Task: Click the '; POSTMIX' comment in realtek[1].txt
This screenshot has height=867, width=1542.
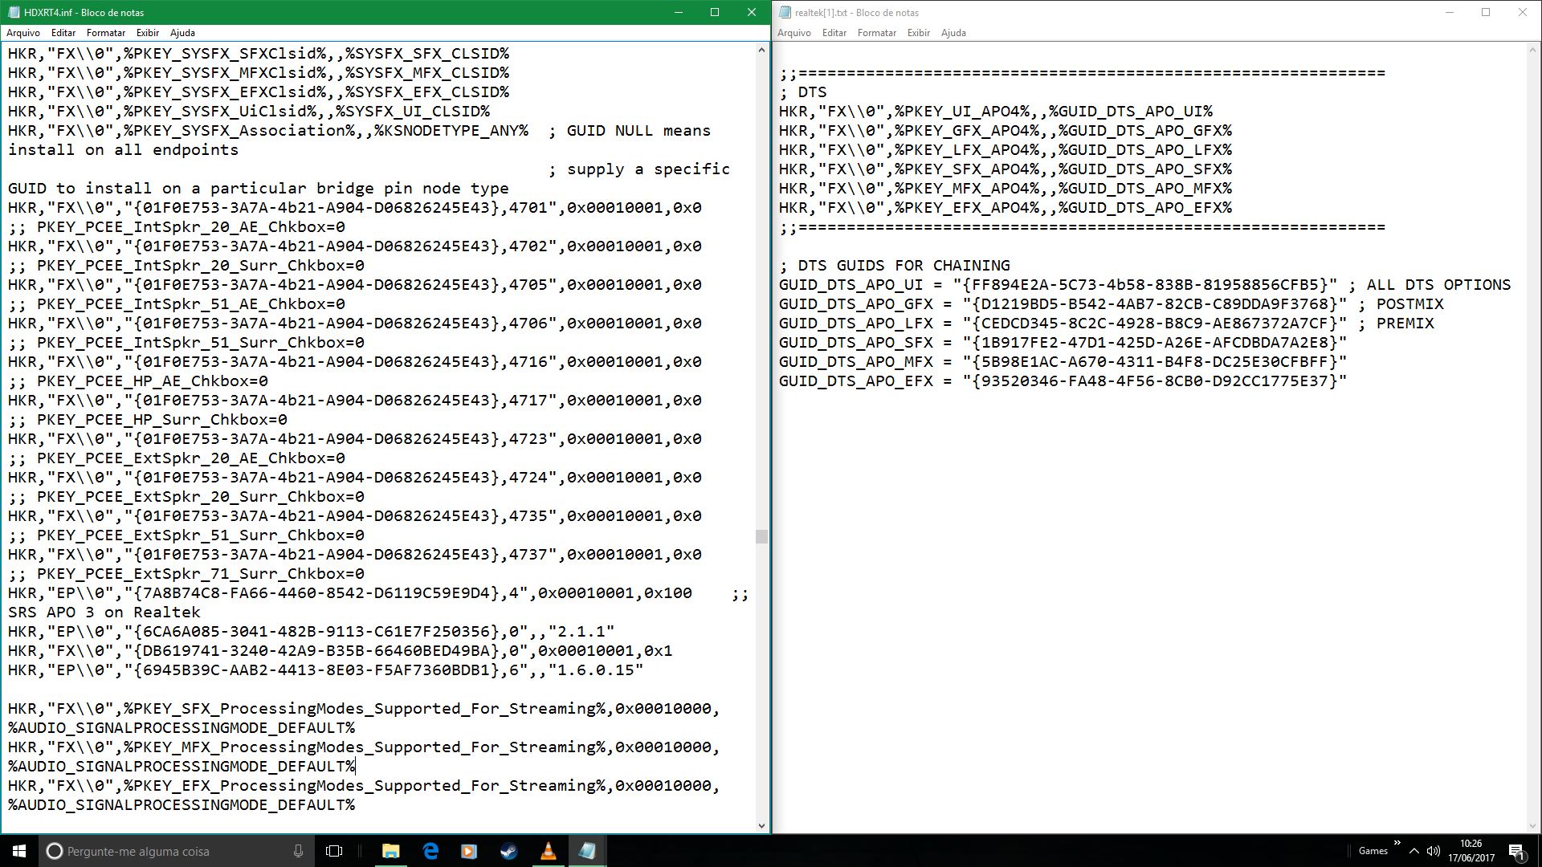Action: click(1401, 304)
